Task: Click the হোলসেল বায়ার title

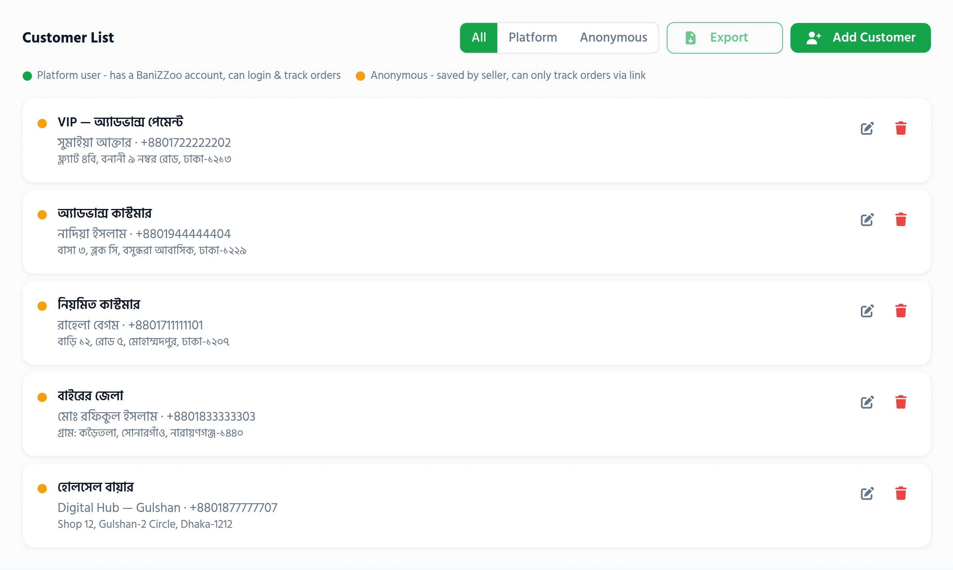Action: point(96,487)
